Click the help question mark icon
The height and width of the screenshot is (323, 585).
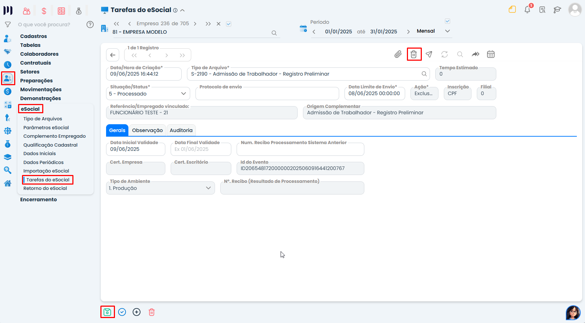tap(90, 24)
